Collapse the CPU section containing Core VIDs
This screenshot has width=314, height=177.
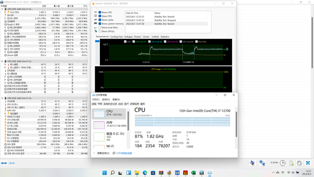2,9
